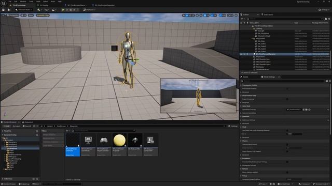Click the Stop simulation toolbar button
The image size is (332, 186).
(x=71, y=10)
